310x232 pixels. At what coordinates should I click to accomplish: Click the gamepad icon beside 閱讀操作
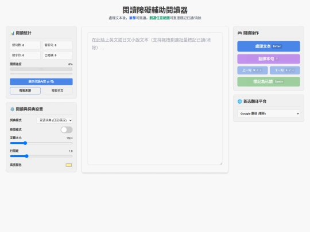(x=239, y=33)
